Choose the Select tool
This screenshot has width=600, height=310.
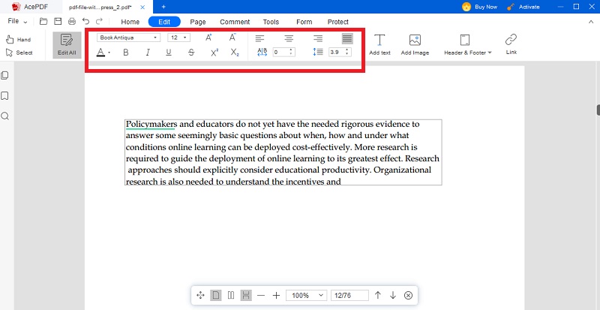point(19,53)
